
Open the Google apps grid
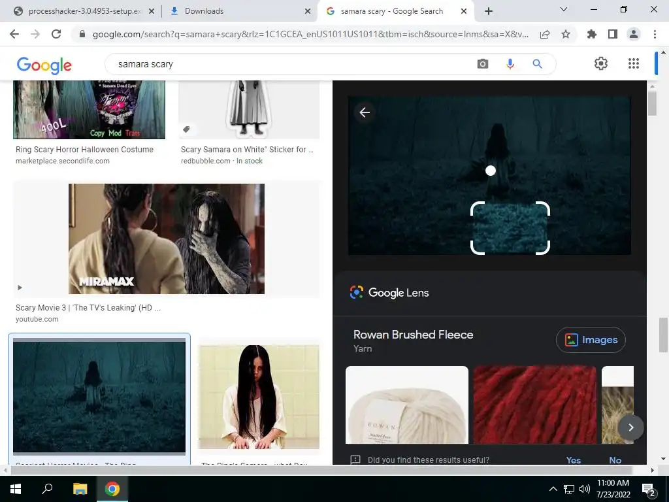pyautogui.click(x=634, y=63)
